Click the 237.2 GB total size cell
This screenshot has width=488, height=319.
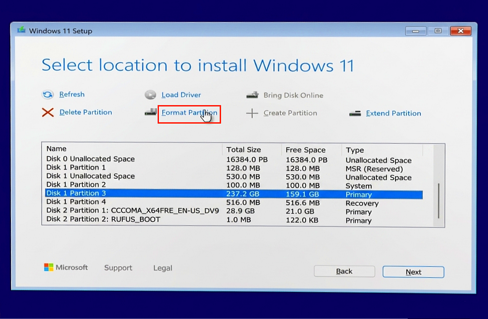[243, 194]
